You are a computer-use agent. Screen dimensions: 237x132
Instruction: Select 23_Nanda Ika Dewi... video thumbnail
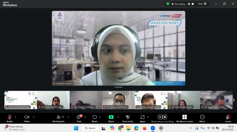(184, 100)
